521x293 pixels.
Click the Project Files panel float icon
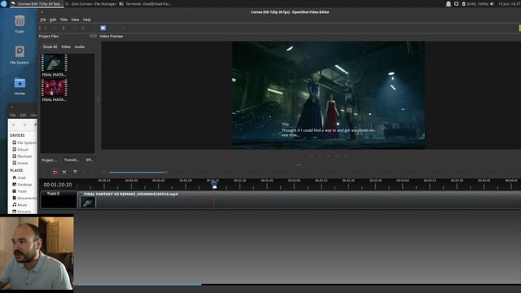92,36
